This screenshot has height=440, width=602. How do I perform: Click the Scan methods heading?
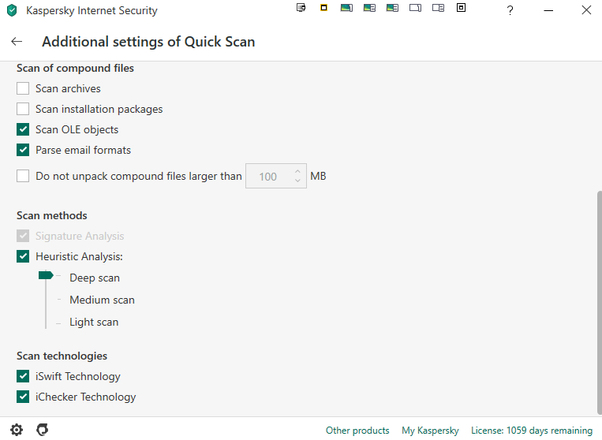pyautogui.click(x=52, y=215)
